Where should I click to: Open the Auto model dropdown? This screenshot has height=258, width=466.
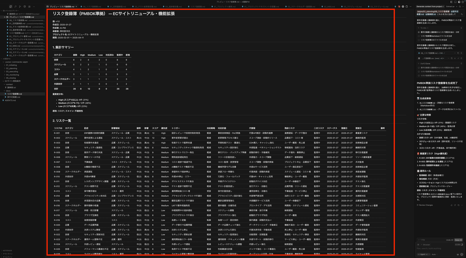point(435,255)
